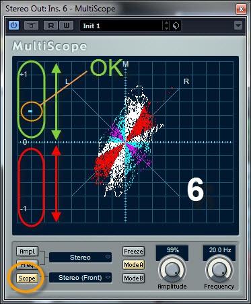Activate the Scope display mode
This screenshot has height=304, width=251.
point(27,278)
